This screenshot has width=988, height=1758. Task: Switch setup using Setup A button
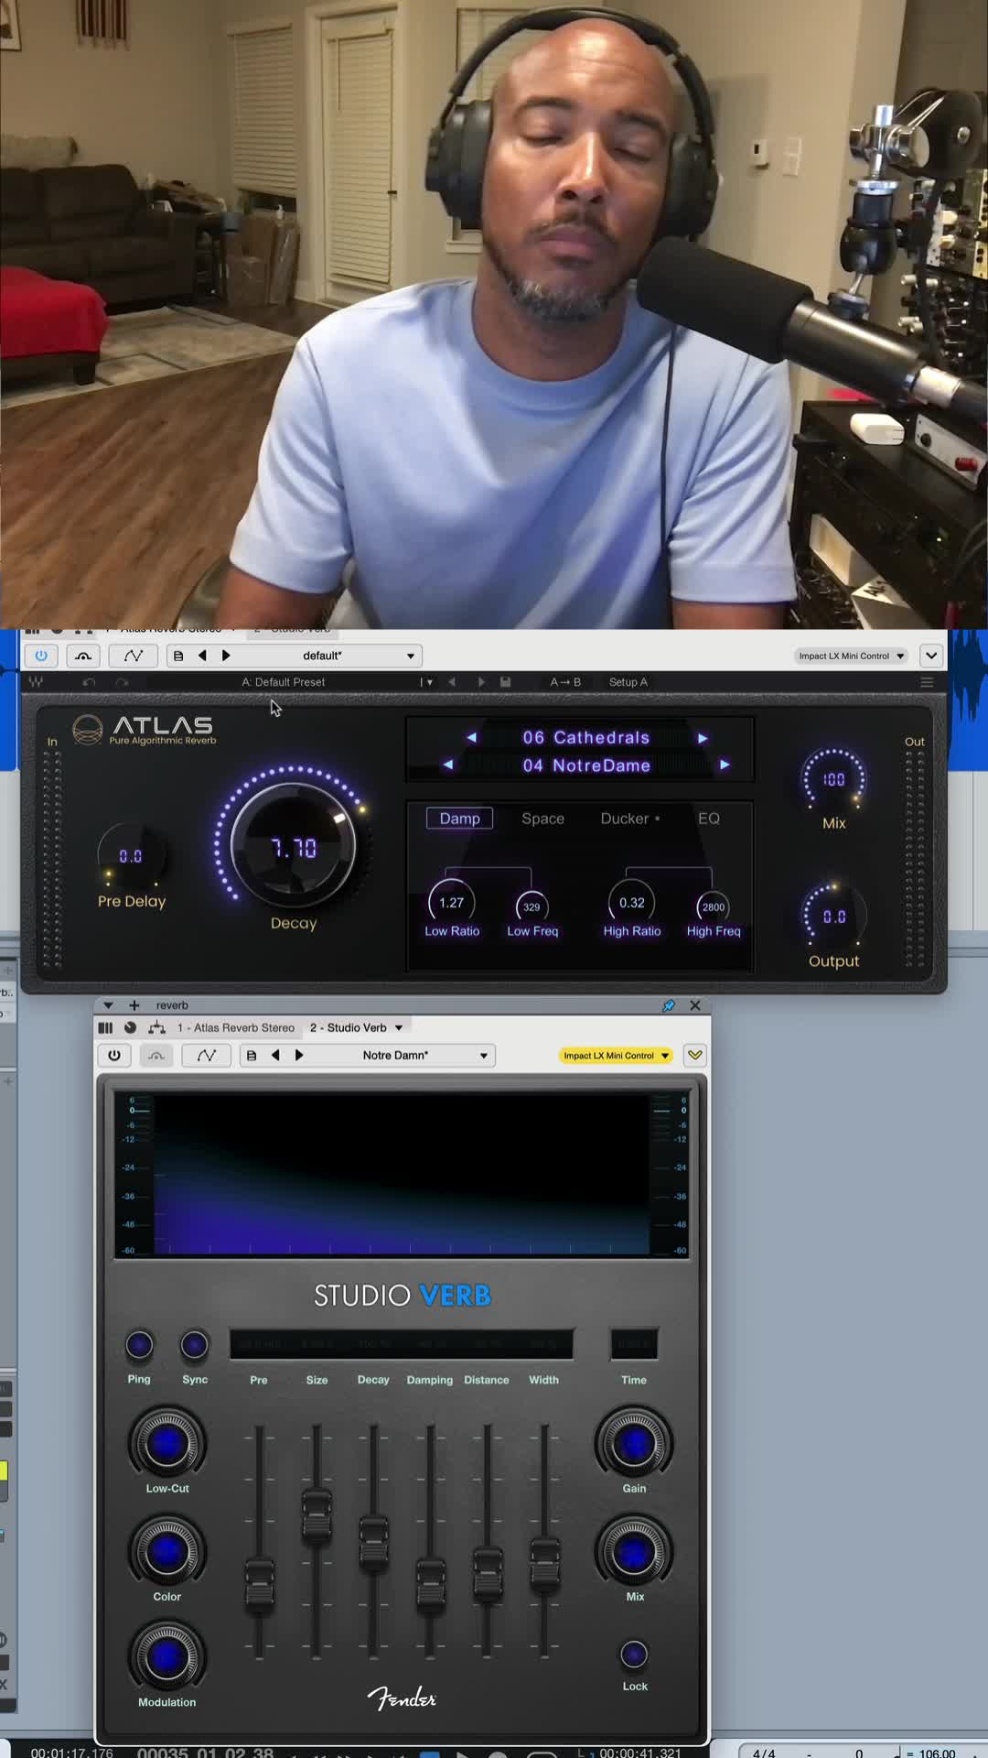(628, 682)
